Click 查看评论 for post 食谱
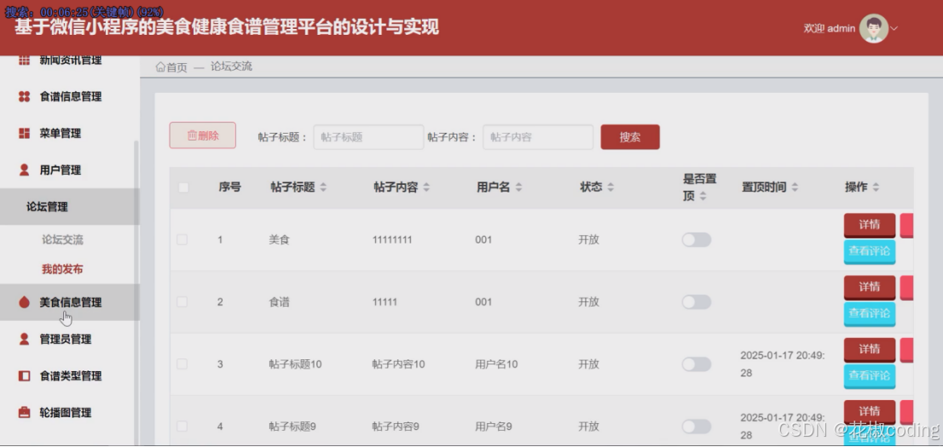 point(870,313)
